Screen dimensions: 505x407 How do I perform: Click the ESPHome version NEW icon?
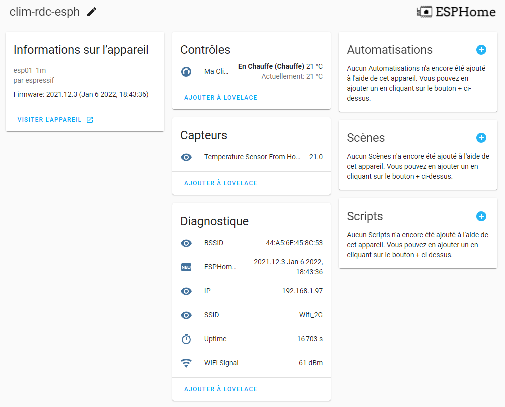[186, 267]
